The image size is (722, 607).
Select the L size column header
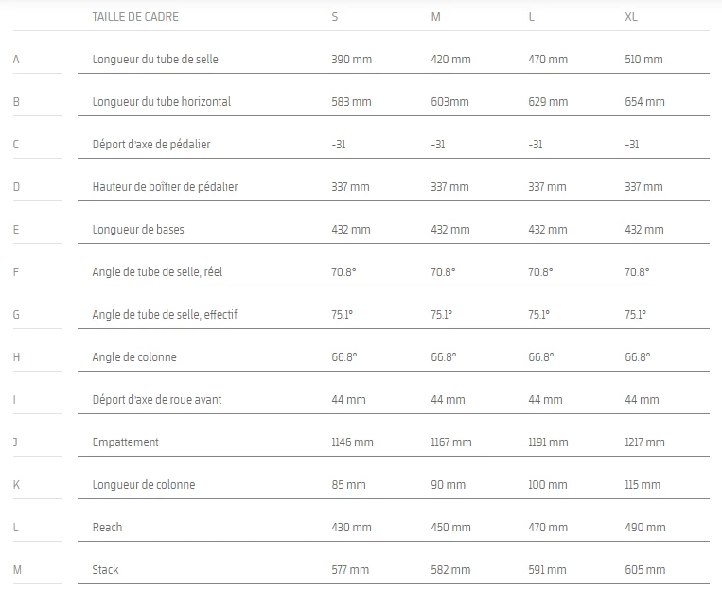point(532,17)
